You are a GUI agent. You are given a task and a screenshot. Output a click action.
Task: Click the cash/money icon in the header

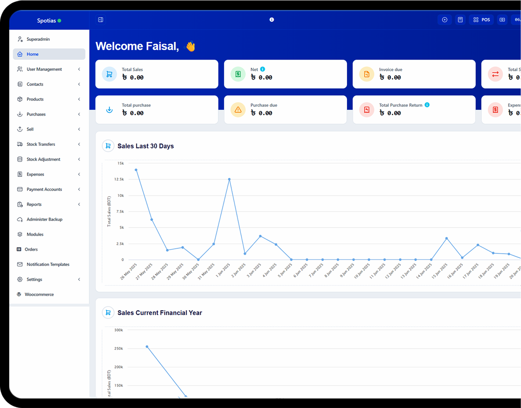click(502, 20)
